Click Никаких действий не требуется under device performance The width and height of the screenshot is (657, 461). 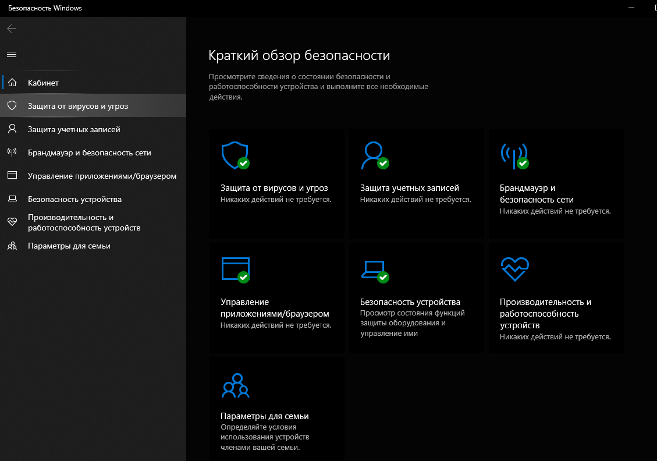555,337
